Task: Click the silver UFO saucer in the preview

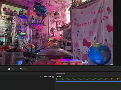Action: tap(55, 53)
